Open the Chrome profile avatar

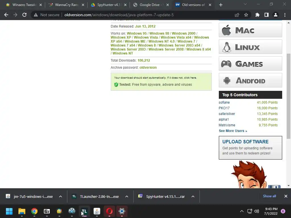click(276, 15)
